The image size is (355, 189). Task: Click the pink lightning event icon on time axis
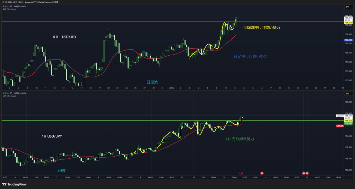[x=242, y=173]
